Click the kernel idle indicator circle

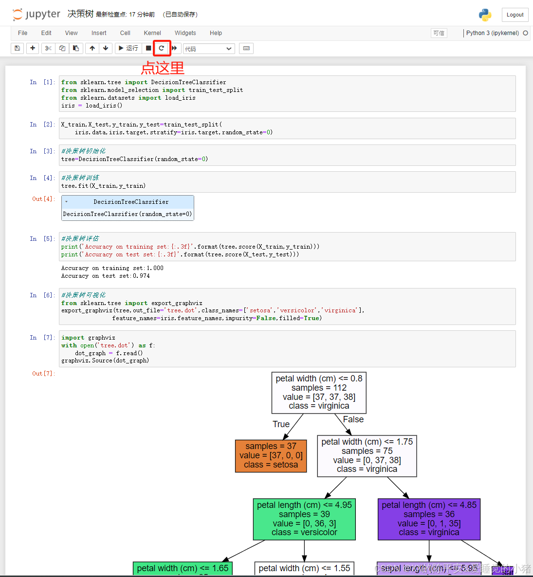tap(525, 33)
